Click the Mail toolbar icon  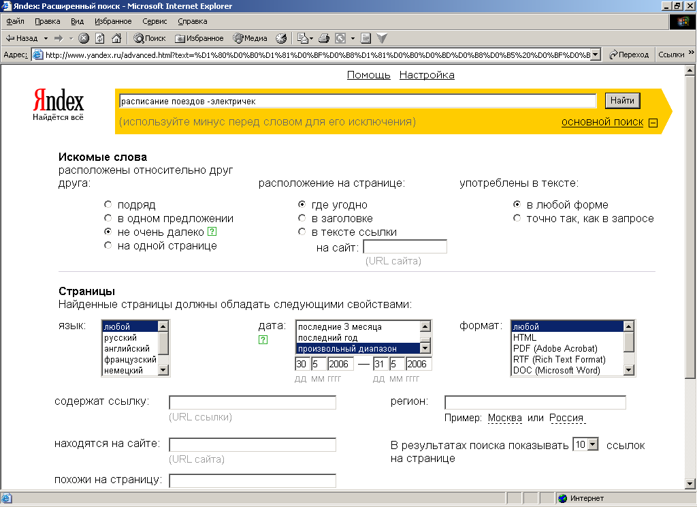[x=303, y=38]
